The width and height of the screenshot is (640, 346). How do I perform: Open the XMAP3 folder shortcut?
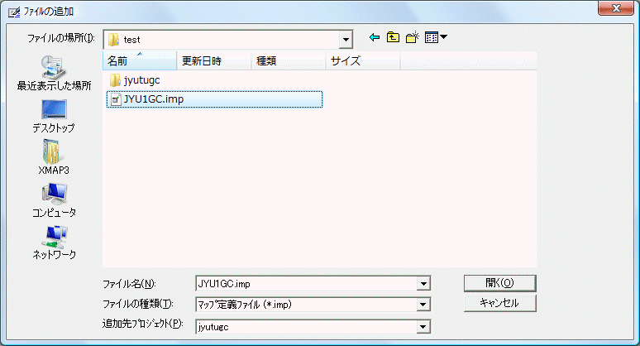(54, 157)
